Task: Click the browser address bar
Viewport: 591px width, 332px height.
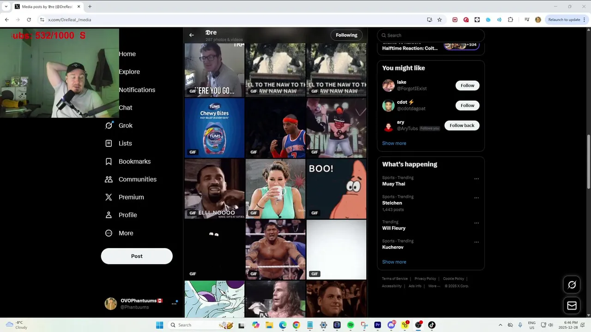Action: click(x=231, y=20)
